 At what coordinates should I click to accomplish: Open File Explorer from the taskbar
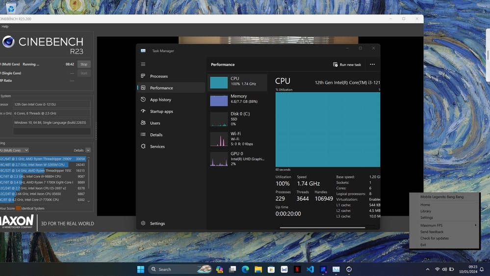pos(258,269)
